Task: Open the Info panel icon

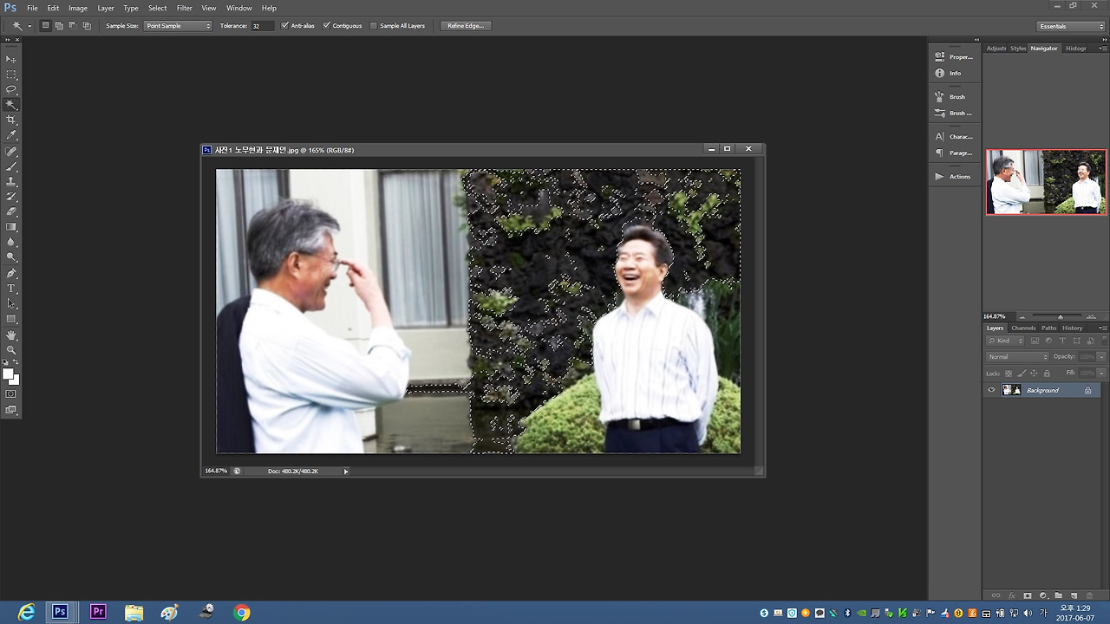Action: pos(939,73)
